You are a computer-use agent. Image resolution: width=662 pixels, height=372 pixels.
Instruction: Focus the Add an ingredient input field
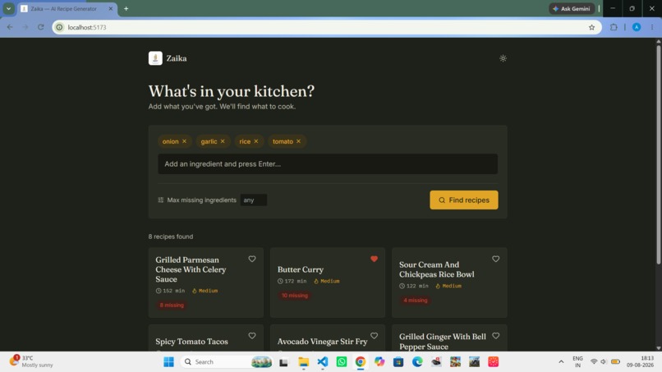point(328,164)
